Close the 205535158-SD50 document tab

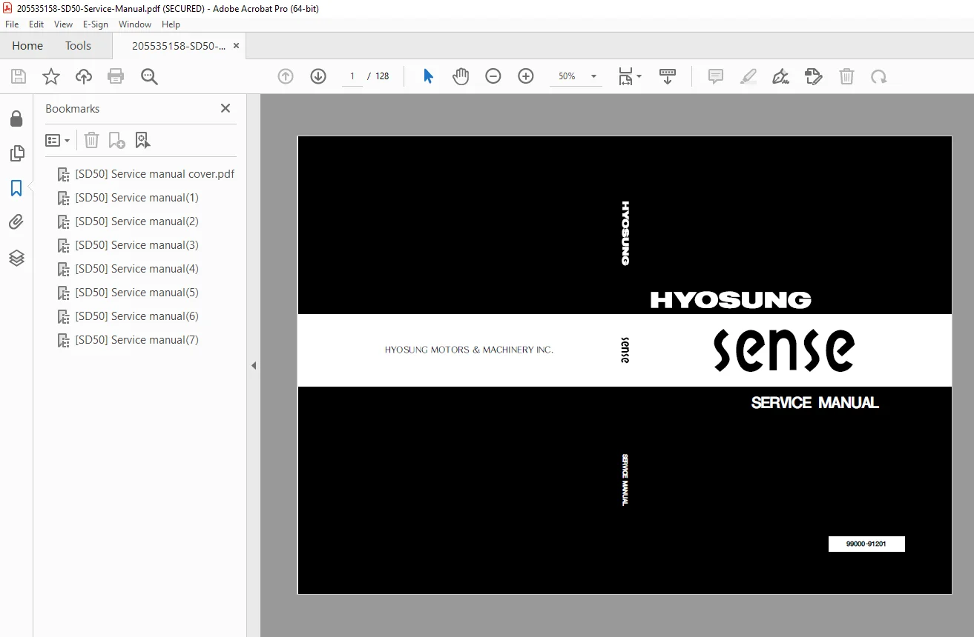(236, 46)
